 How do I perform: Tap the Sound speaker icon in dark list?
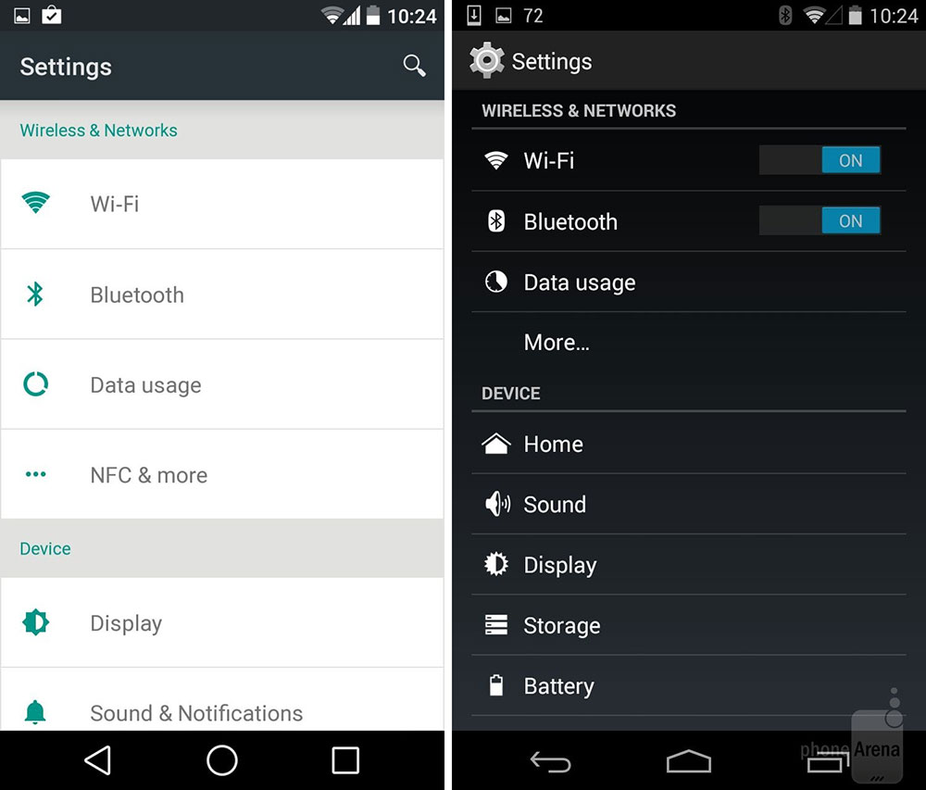[497, 504]
